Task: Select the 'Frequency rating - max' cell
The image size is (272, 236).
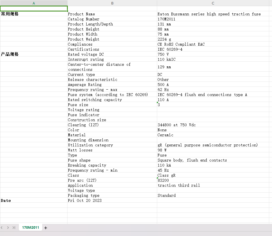Action: pos(112,90)
